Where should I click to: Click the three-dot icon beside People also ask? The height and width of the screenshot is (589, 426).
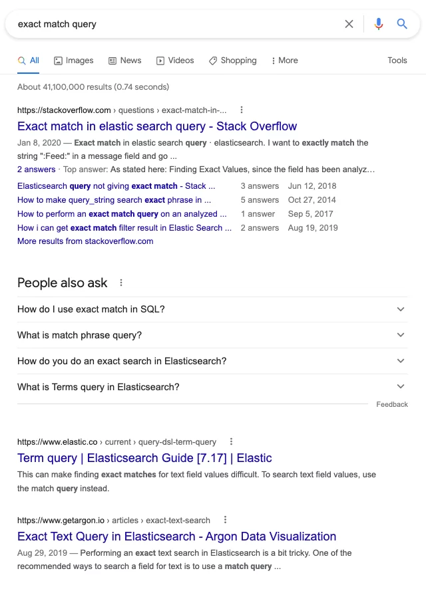tap(120, 283)
